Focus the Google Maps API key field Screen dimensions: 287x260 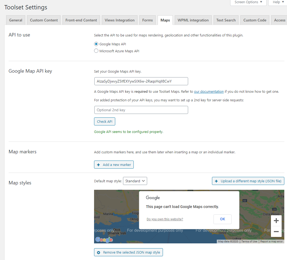point(141,81)
